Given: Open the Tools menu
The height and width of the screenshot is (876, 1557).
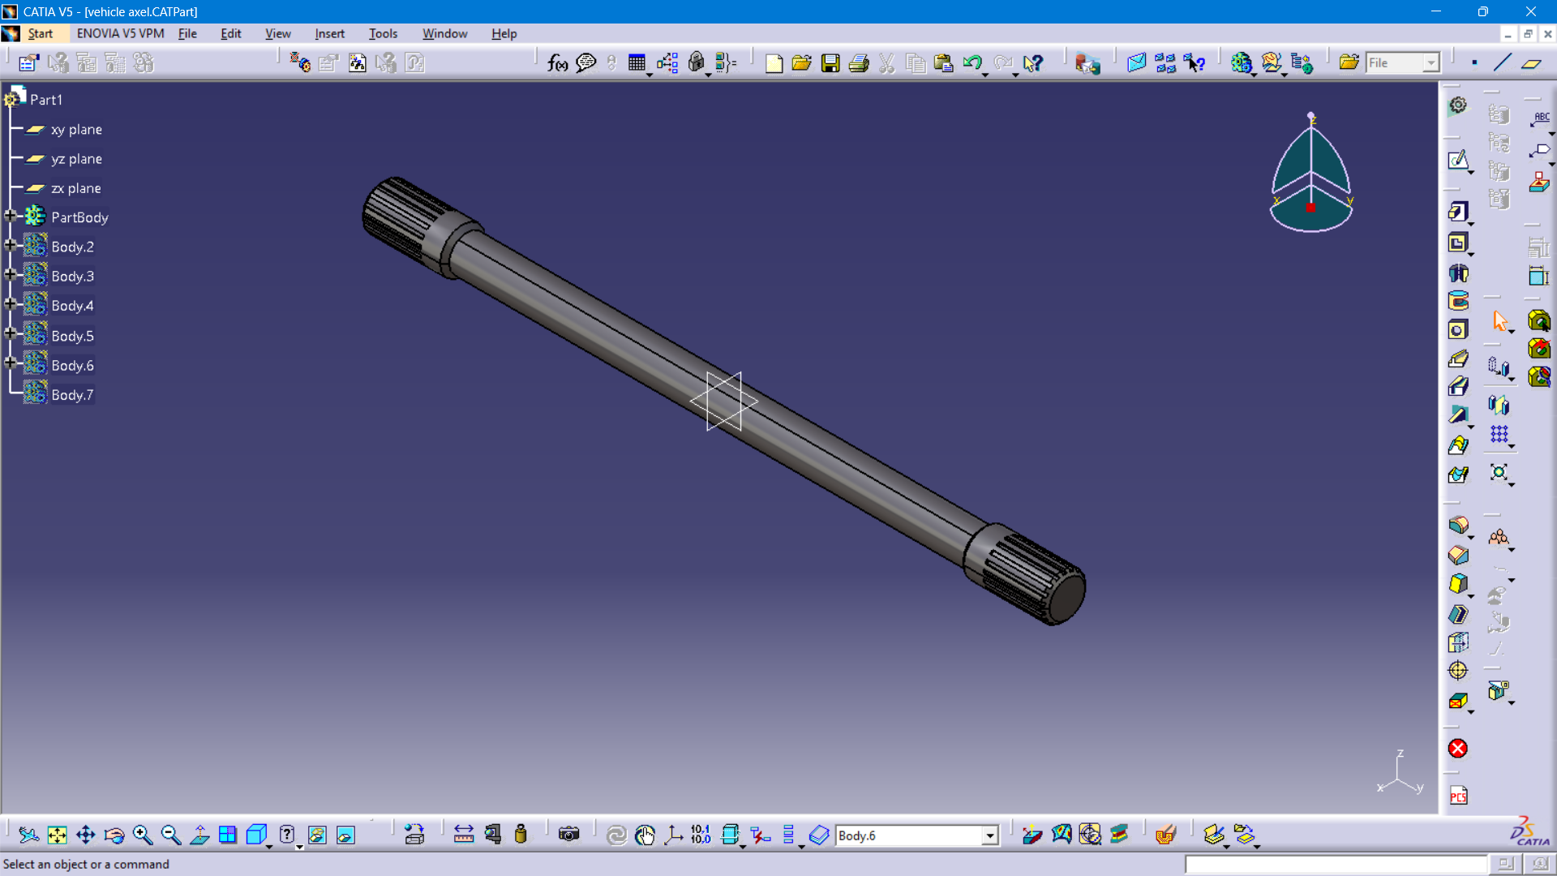Looking at the screenshot, I should coord(383,33).
